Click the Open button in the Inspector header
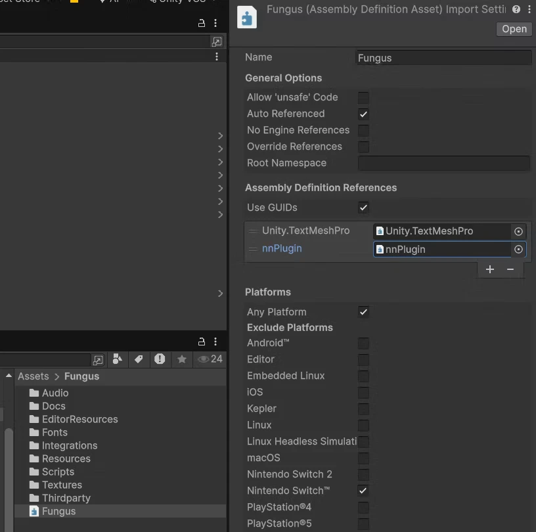Image resolution: width=536 pixels, height=532 pixels. [x=514, y=29]
